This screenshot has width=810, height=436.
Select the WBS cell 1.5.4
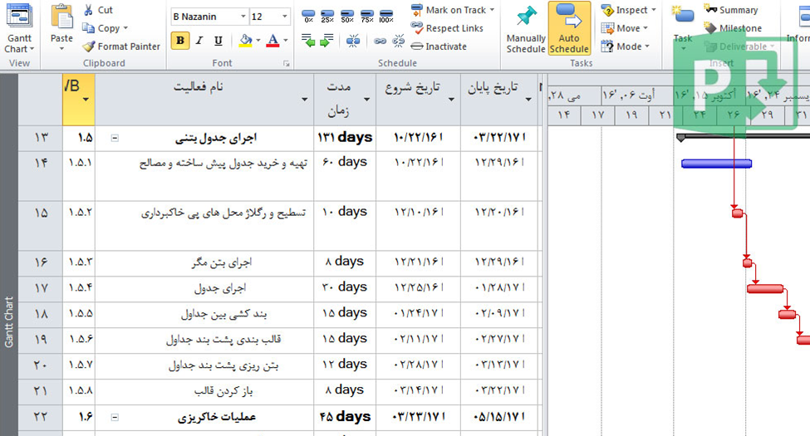click(79, 288)
